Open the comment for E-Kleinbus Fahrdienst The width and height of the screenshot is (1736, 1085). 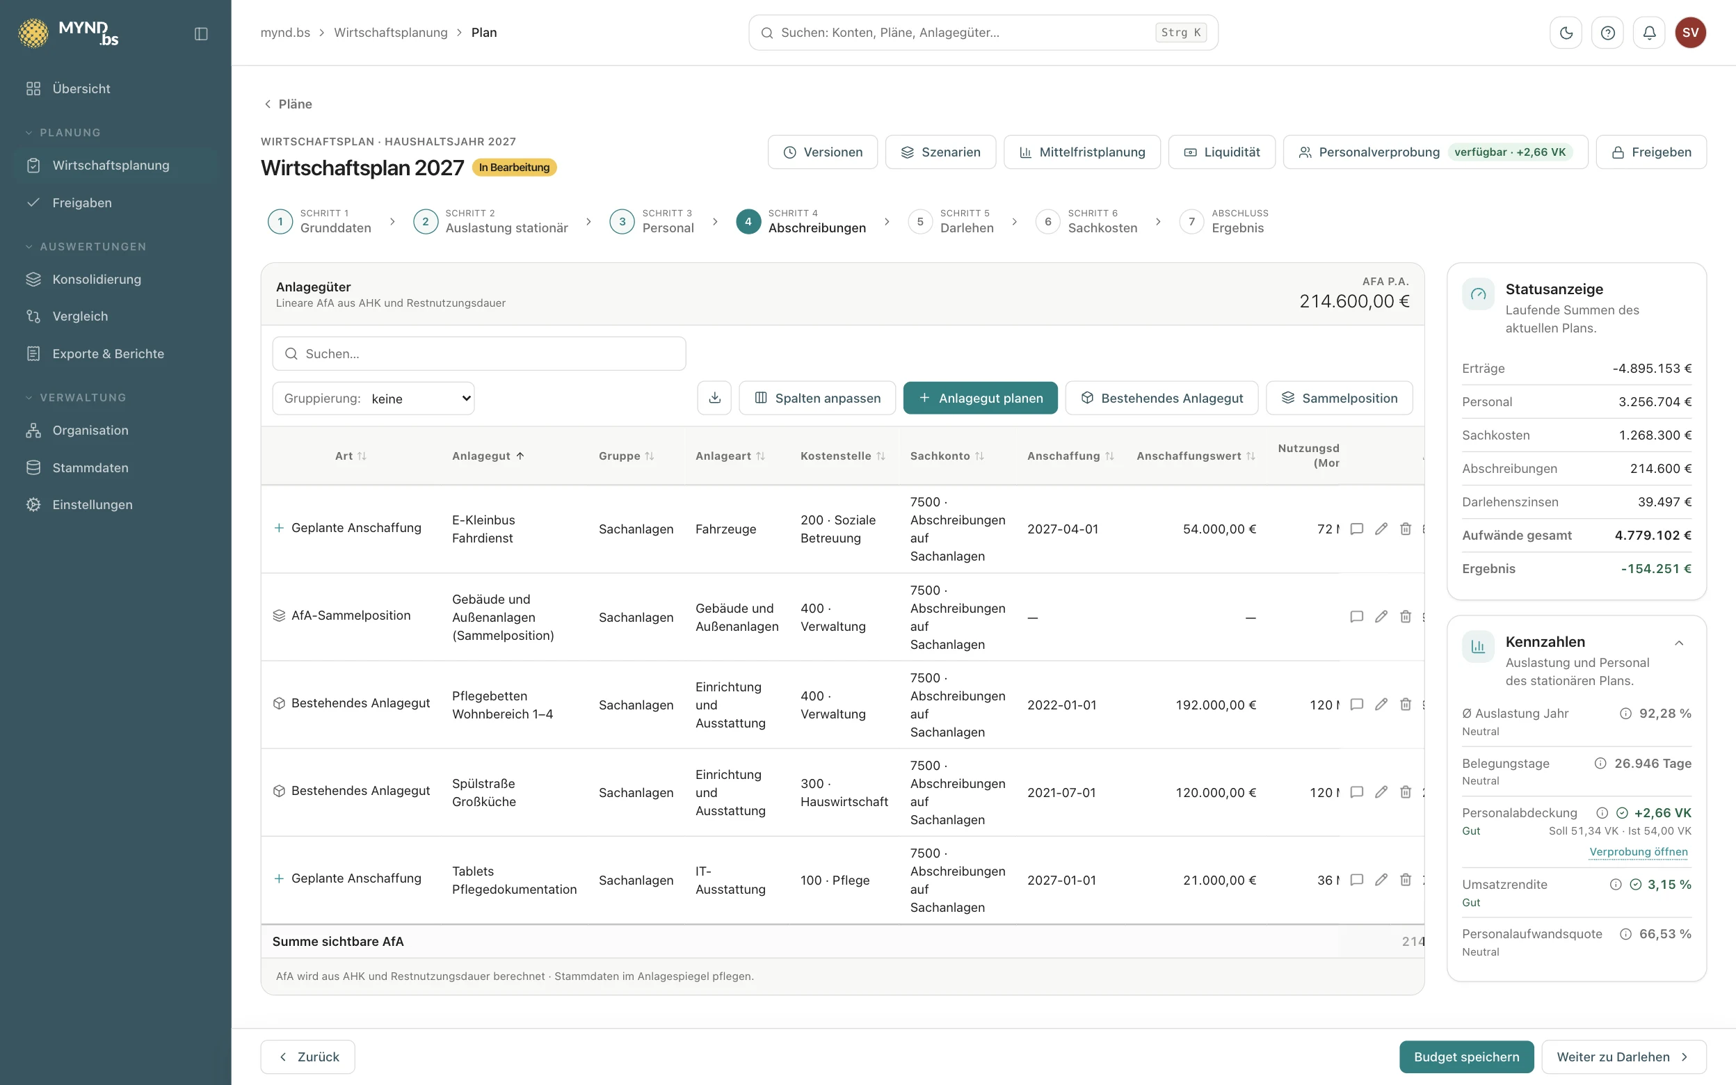(x=1356, y=529)
